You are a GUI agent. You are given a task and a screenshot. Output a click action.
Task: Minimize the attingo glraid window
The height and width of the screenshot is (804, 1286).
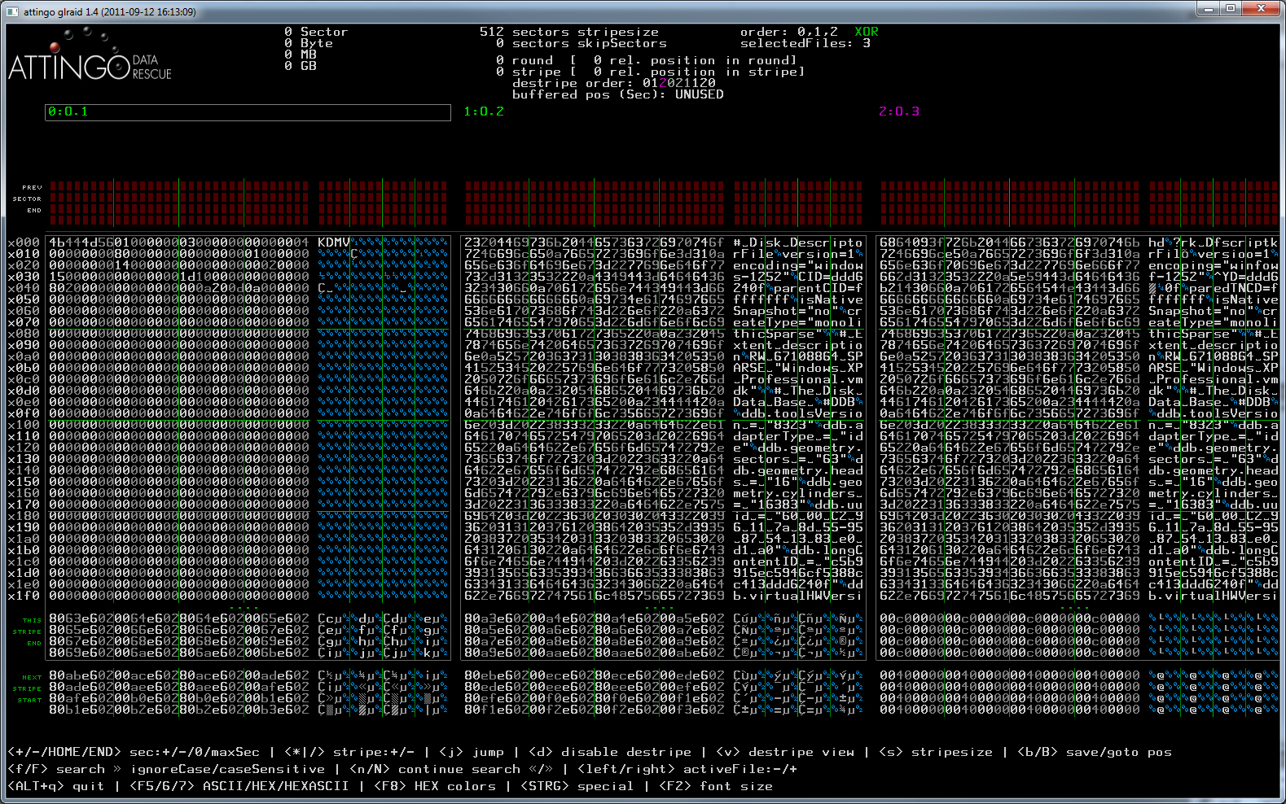pos(1209,9)
